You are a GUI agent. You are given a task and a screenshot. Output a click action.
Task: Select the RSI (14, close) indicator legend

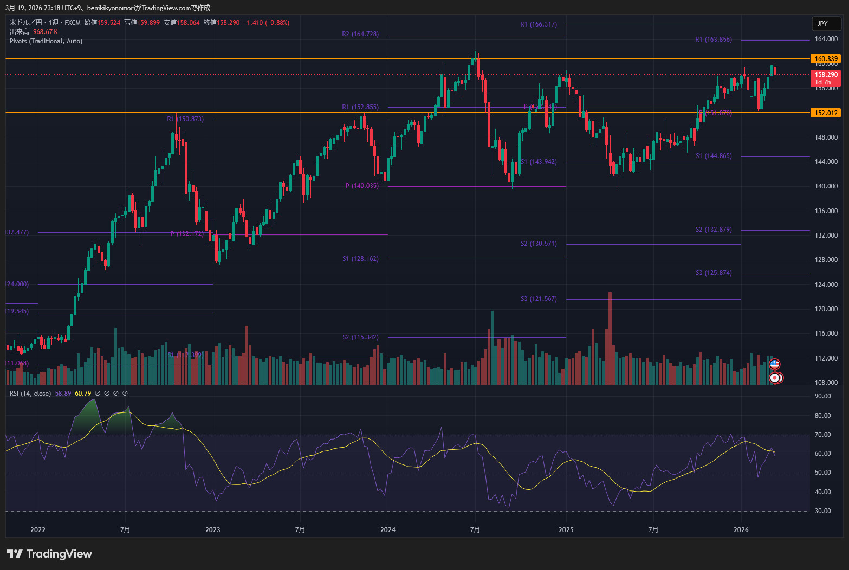pos(30,394)
